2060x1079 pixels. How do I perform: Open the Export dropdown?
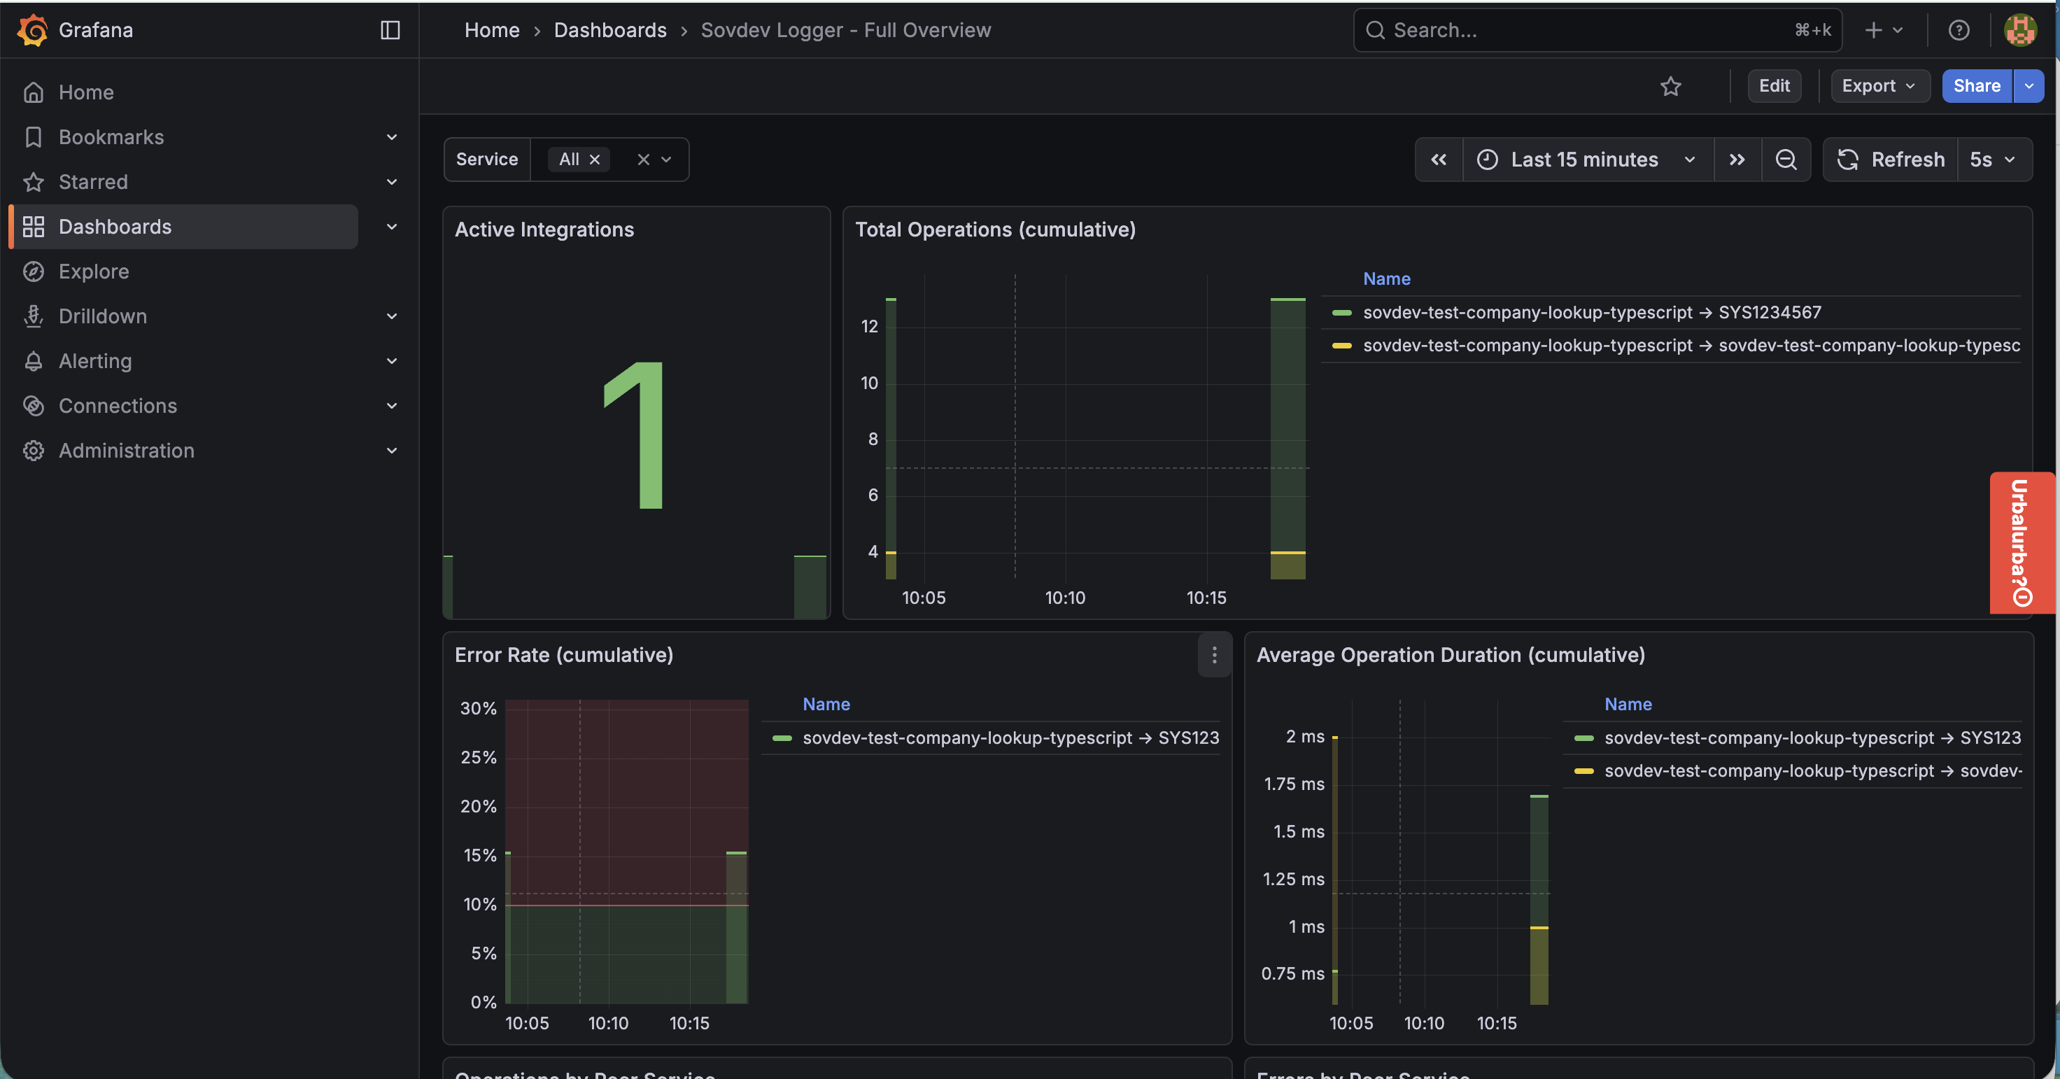1879,85
